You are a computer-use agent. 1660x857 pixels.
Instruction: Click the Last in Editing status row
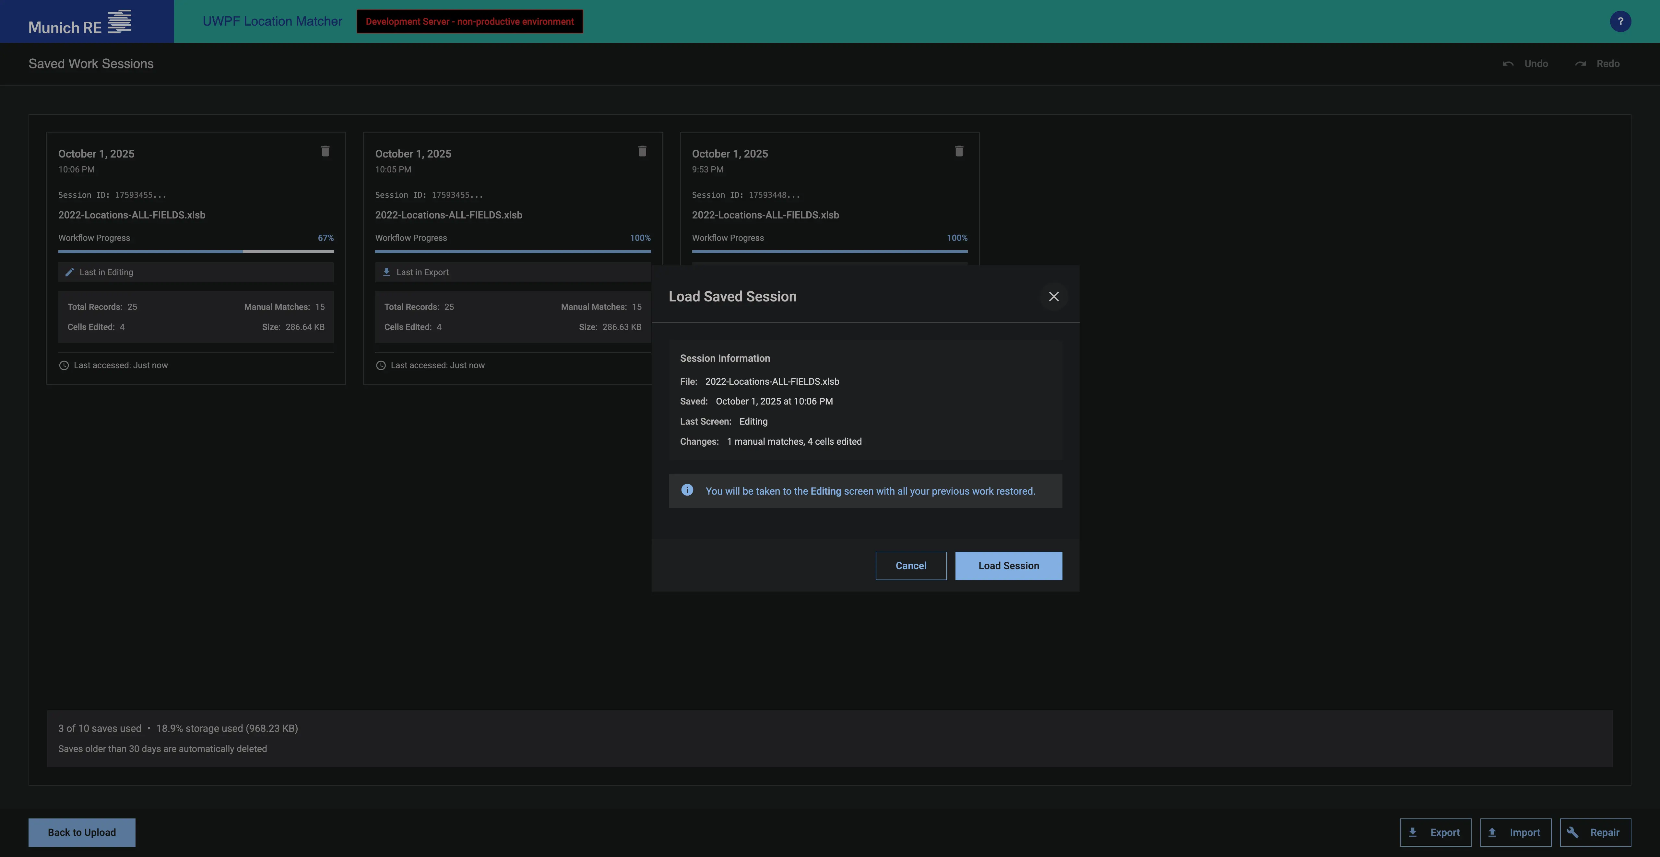pos(196,272)
